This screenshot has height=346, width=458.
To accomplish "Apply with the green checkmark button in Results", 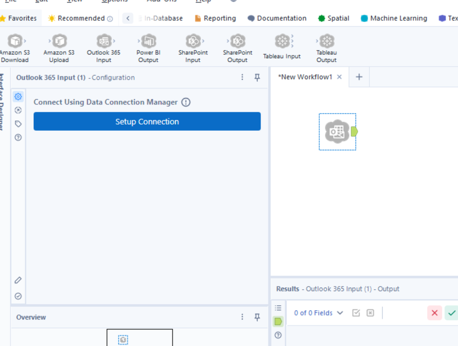I will 452,313.
